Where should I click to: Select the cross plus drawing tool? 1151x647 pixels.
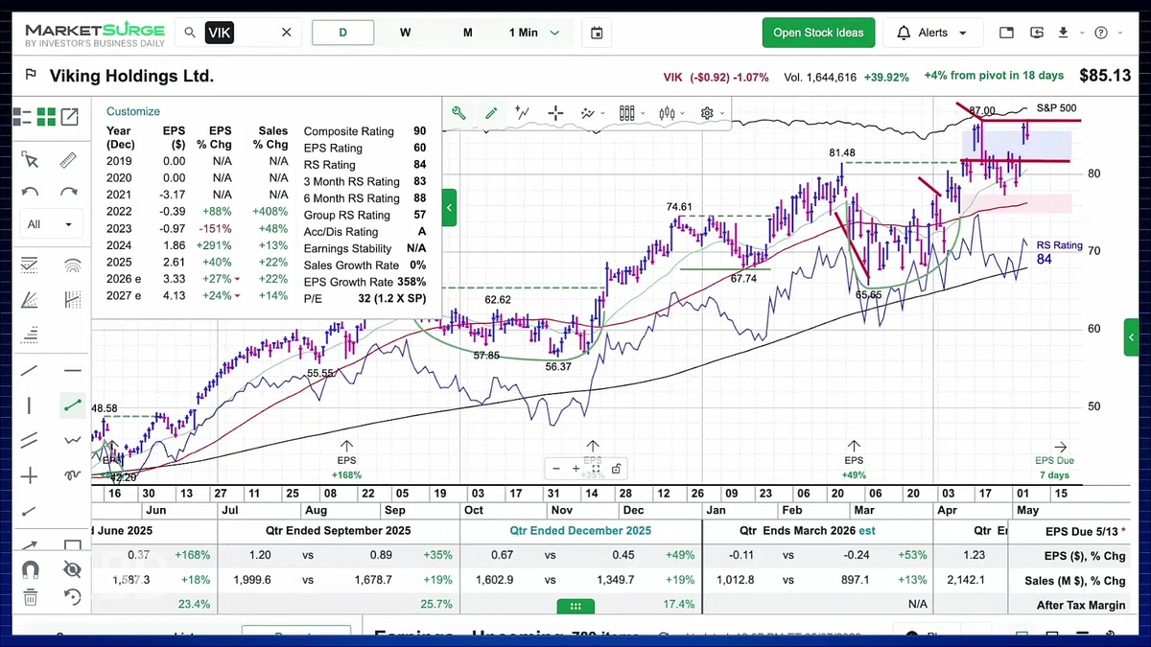point(30,476)
